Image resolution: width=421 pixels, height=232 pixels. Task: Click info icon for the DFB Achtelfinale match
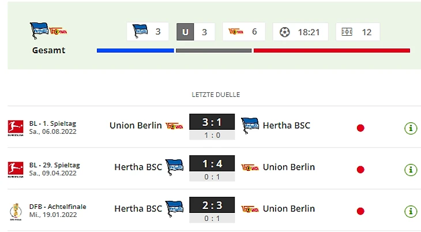click(411, 211)
